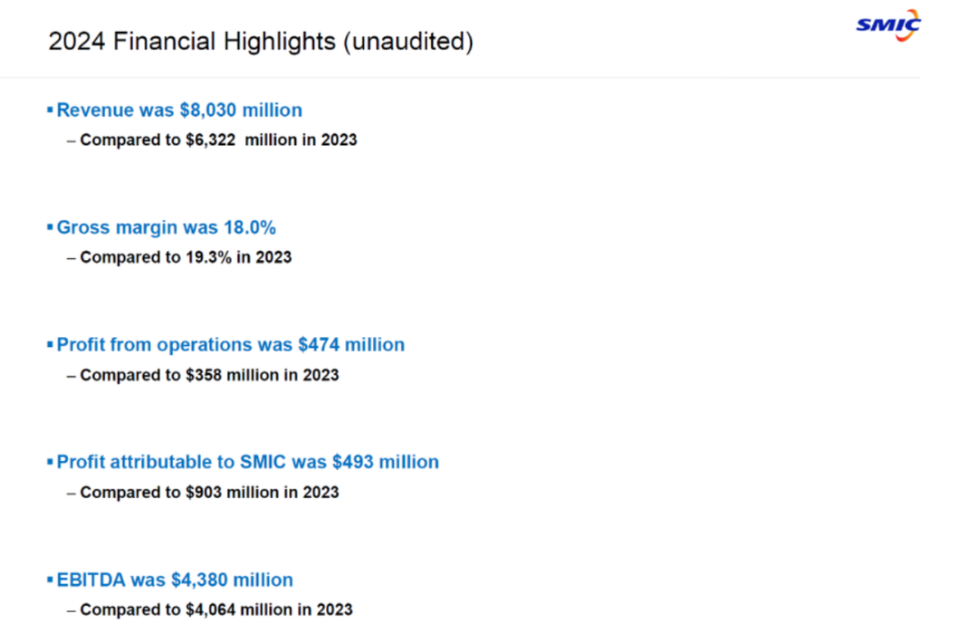Select the 'Compared to $358 million' line
Viewport: 978px width, 634px height.
click(209, 375)
